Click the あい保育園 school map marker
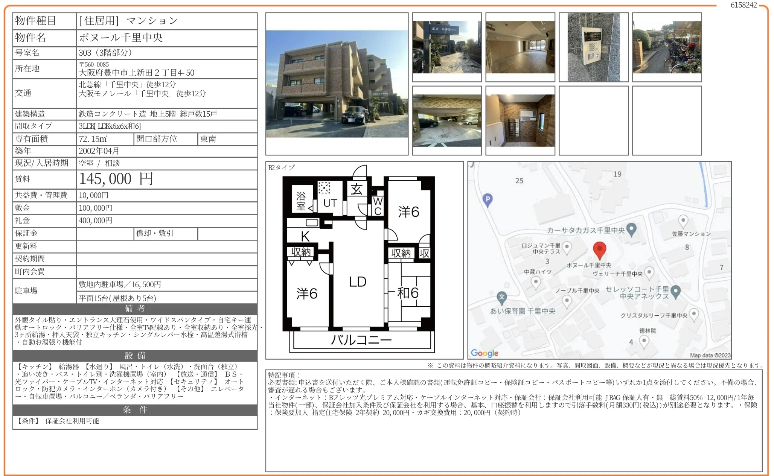 click(x=502, y=297)
